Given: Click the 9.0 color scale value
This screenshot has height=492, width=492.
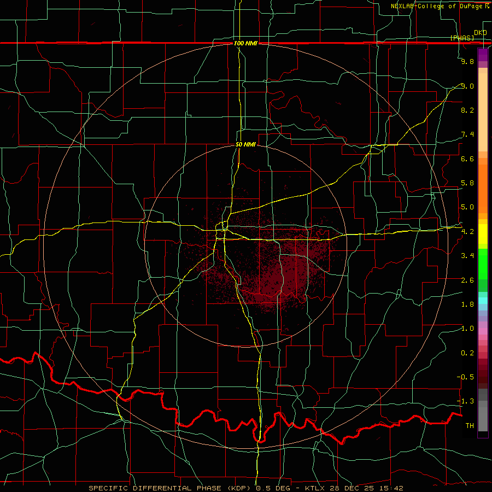Looking at the screenshot, I should 467,86.
